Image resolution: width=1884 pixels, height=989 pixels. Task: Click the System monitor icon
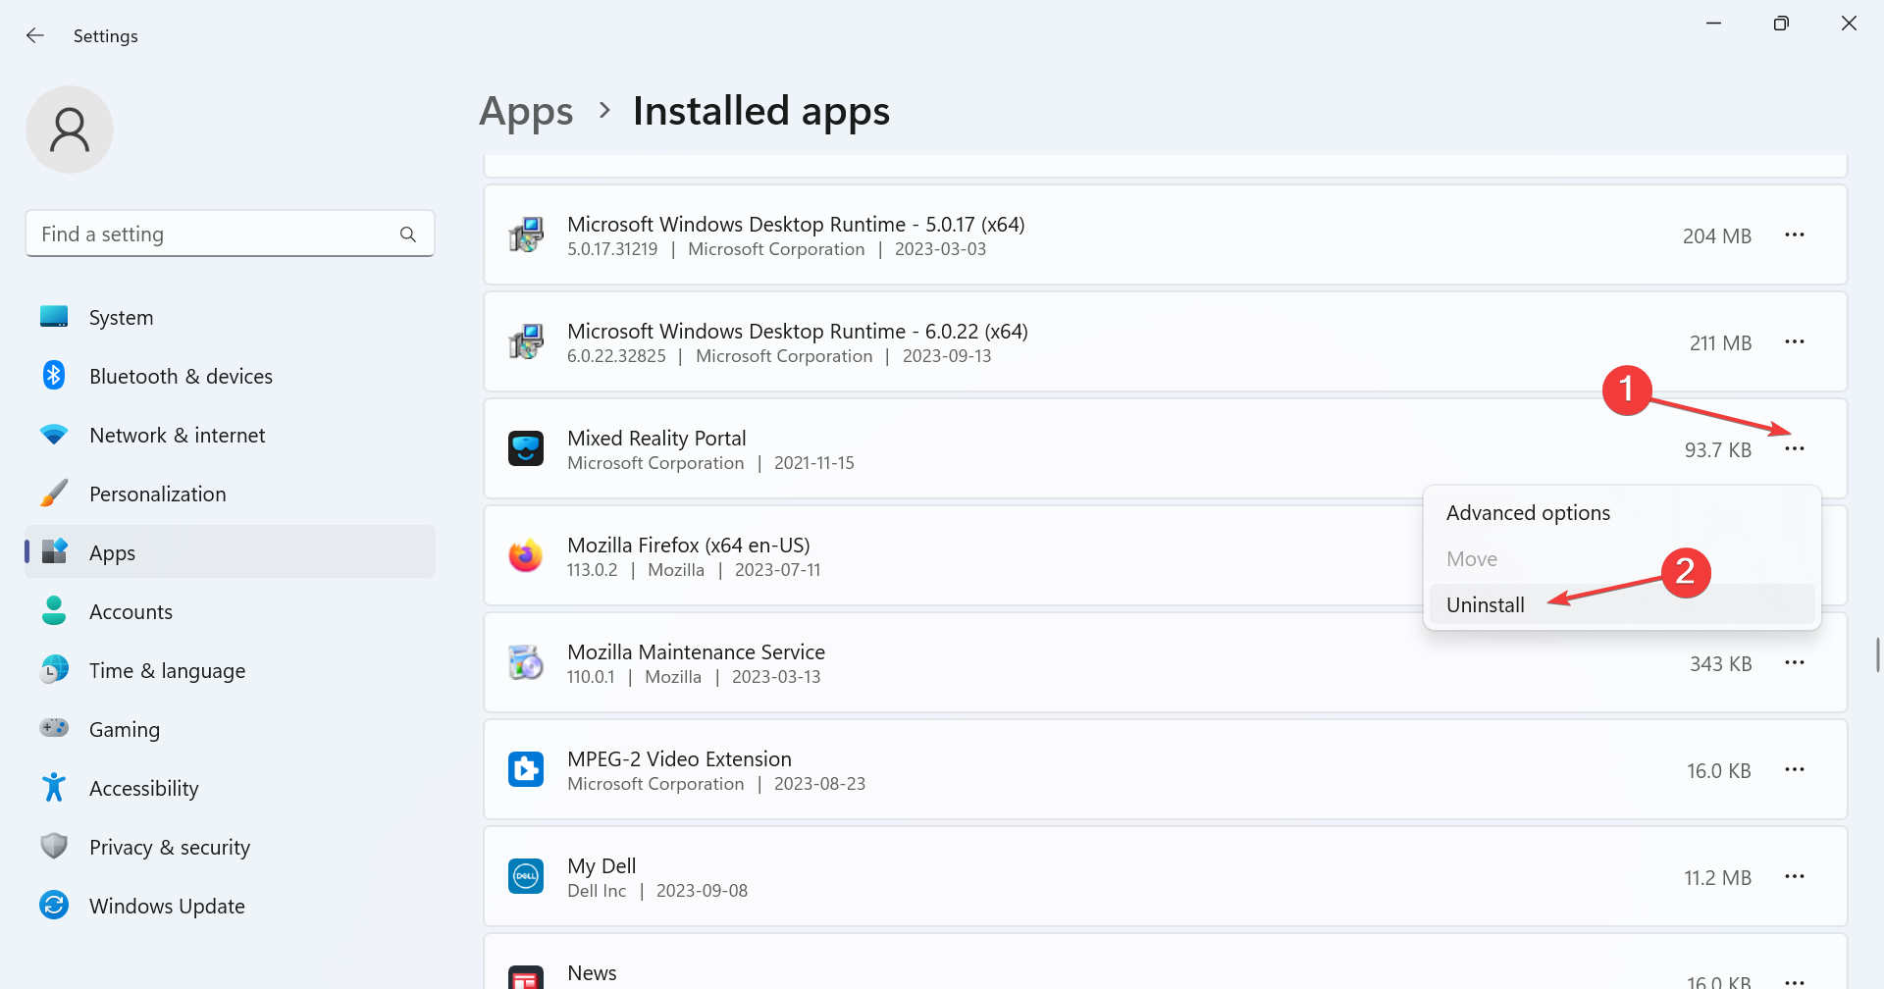tap(54, 316)
